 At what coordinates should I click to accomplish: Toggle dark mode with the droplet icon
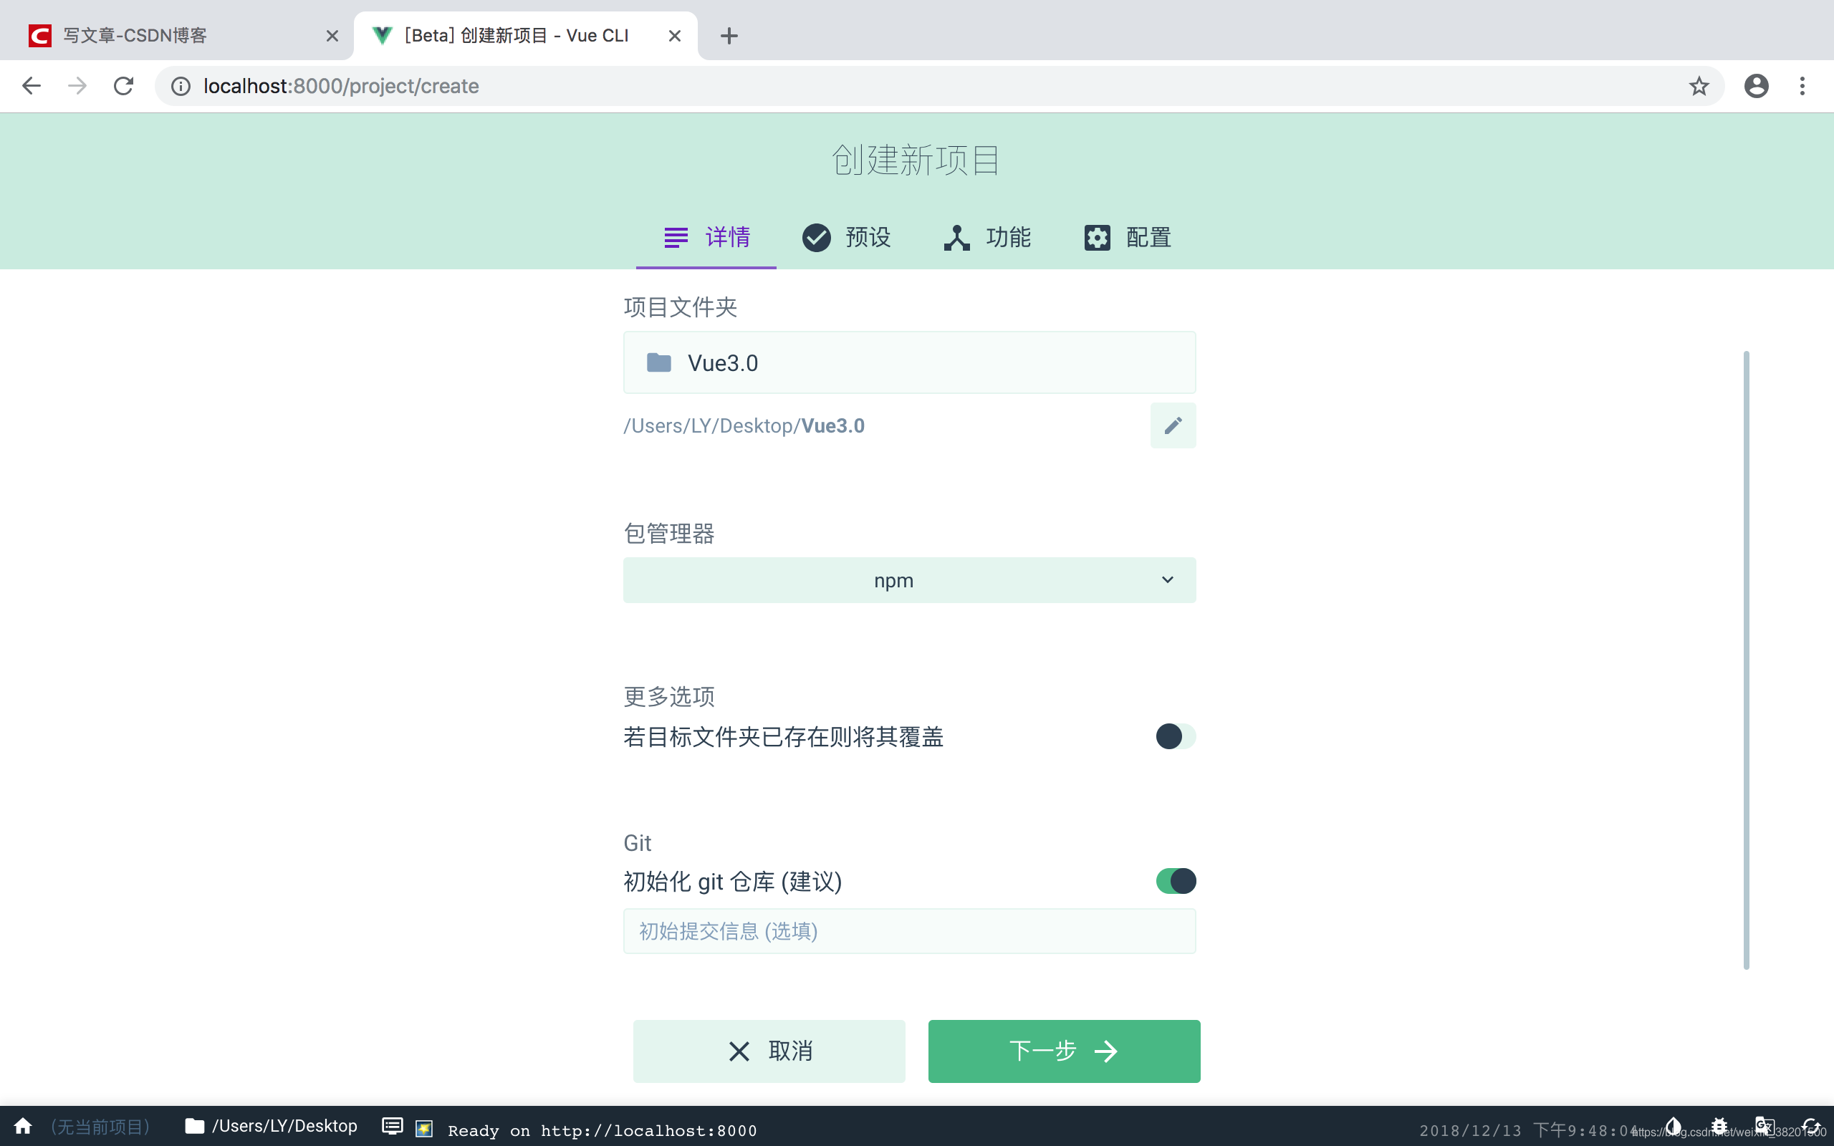pyautogui.click(x=1673, y=1126)
